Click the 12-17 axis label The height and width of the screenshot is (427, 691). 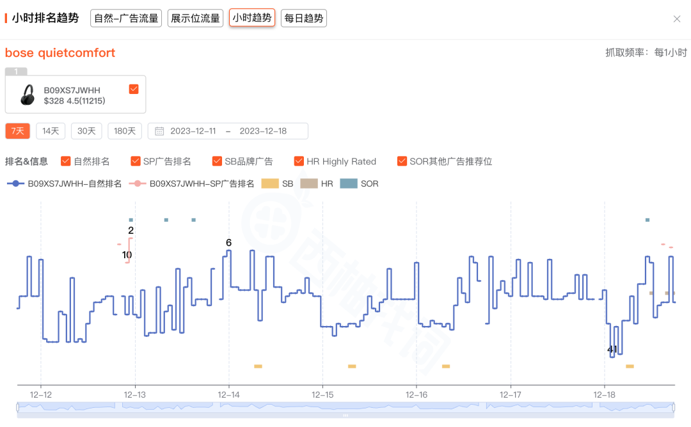pyautogui.click(x=511, y=395)
